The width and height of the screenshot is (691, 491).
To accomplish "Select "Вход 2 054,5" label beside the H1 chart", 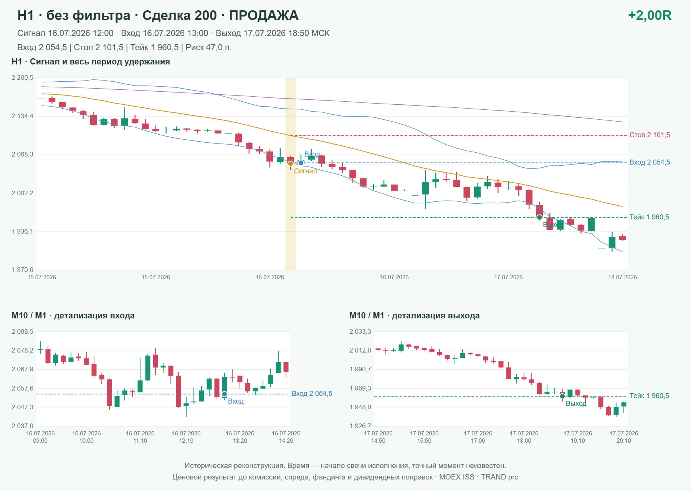I will (x=650, y=162).
